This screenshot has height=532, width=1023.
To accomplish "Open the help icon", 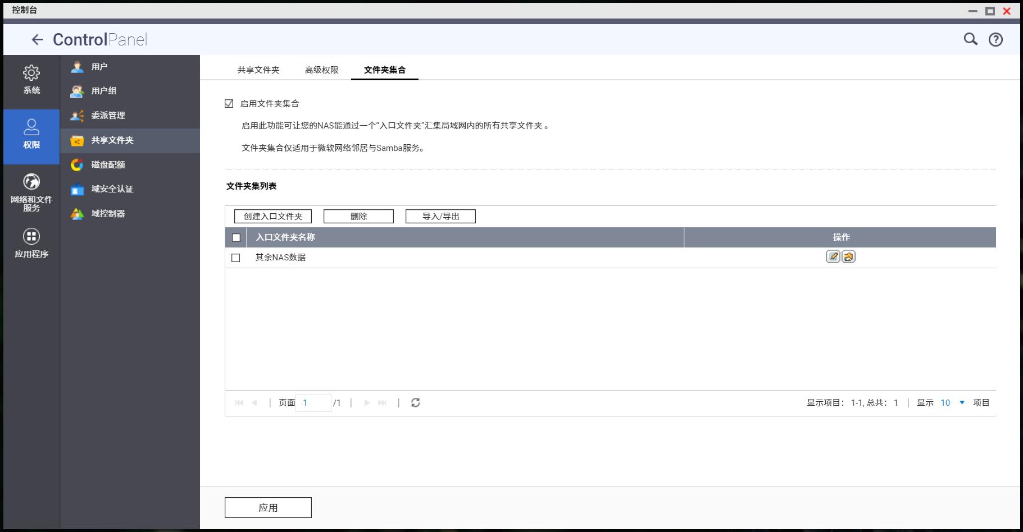I will click(995, 39).
